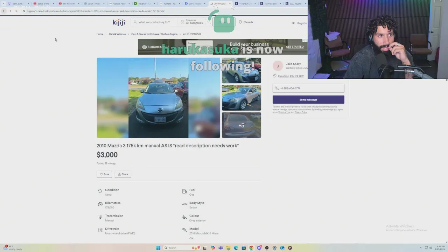The width and height of the screenshot is (448, 252).
Task: Open the Cars & Vehicles breadcrumb link
Action: [x=117, y=34]
